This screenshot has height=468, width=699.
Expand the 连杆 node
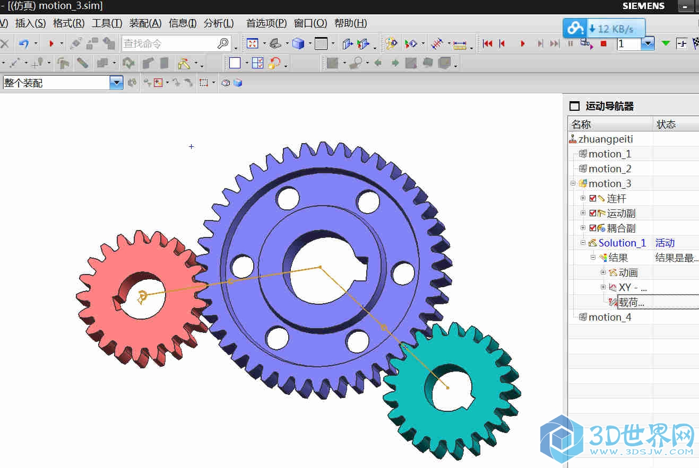pos(583,198)
